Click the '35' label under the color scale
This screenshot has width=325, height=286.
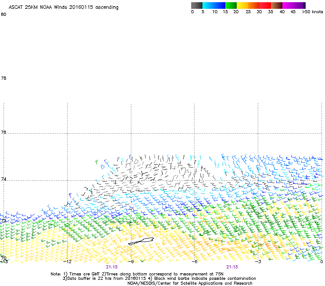[x=271, y=12]
